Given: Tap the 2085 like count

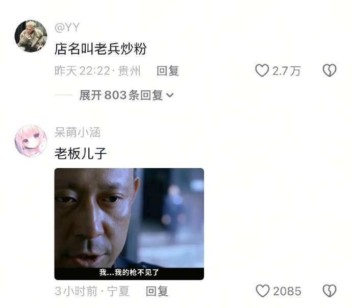Looking at the screenshot, I should click(287, 291).
